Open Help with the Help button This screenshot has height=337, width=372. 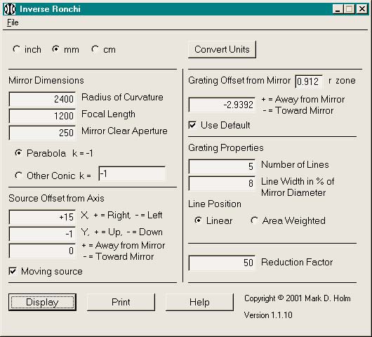point(199,302)
